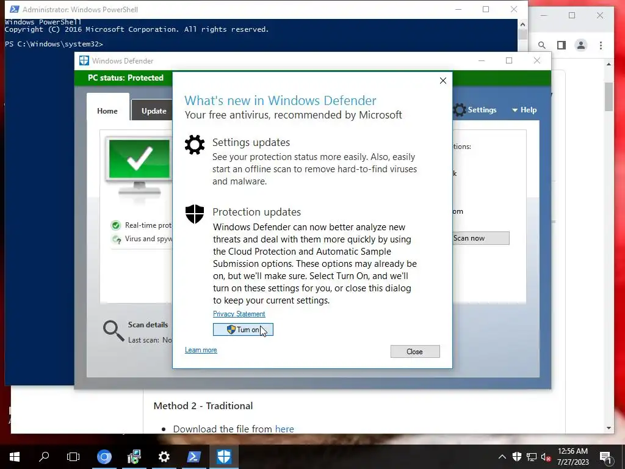
Task: Dismiss dialog with the X icon
Action: (443, 81)
